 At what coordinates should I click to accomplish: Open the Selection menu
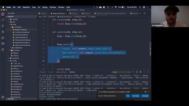point(26,7)
